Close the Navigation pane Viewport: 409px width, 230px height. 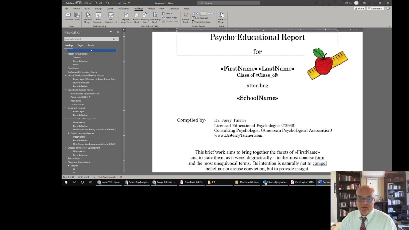118,32
